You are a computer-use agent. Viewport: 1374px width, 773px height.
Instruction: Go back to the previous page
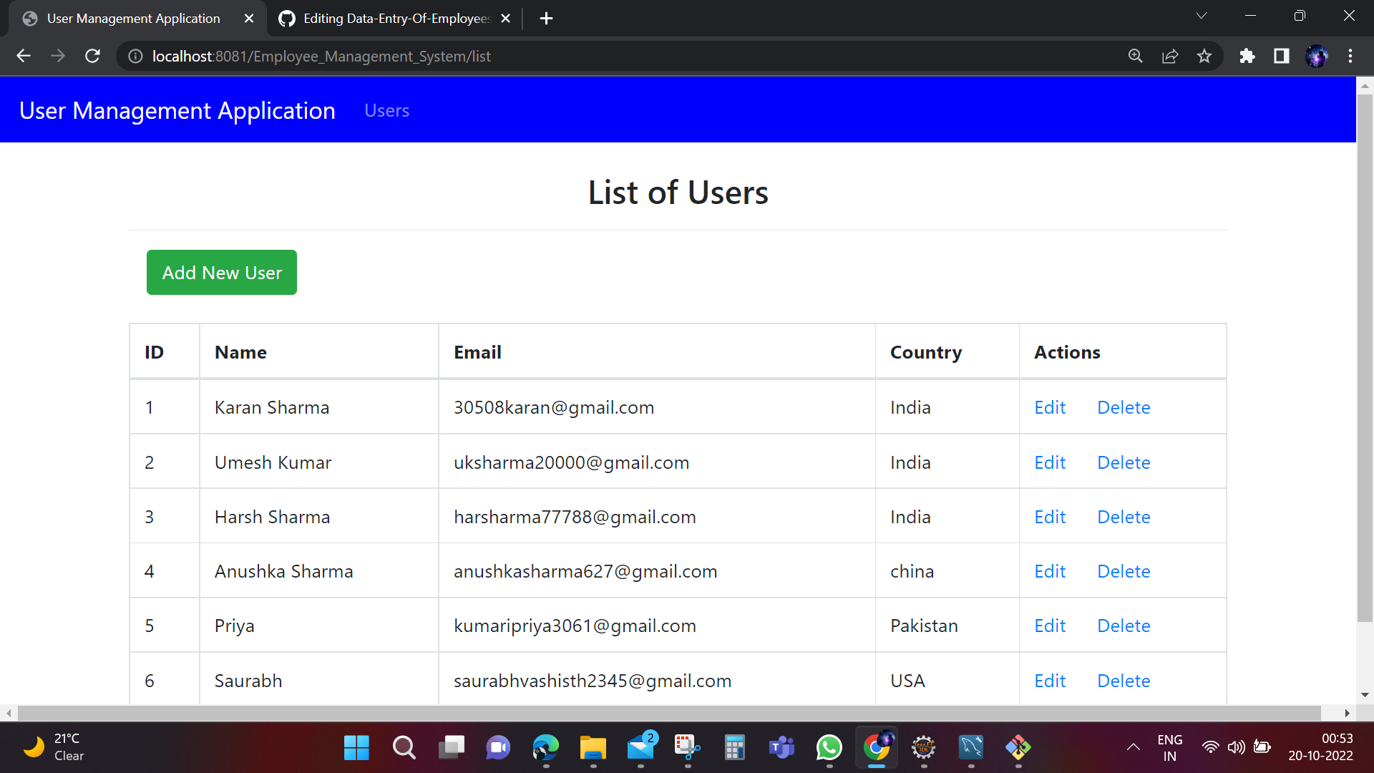[x=24, y=56]
